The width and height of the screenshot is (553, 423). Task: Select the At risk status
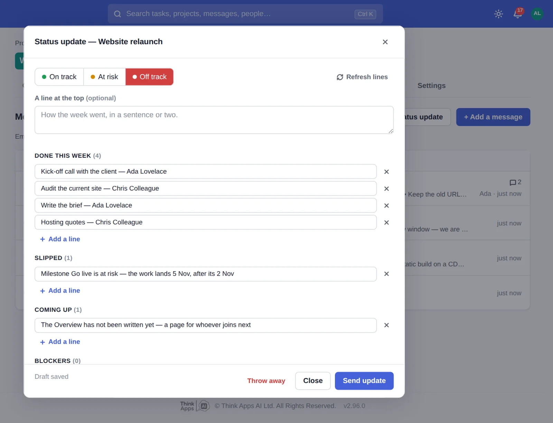(104, 77)
